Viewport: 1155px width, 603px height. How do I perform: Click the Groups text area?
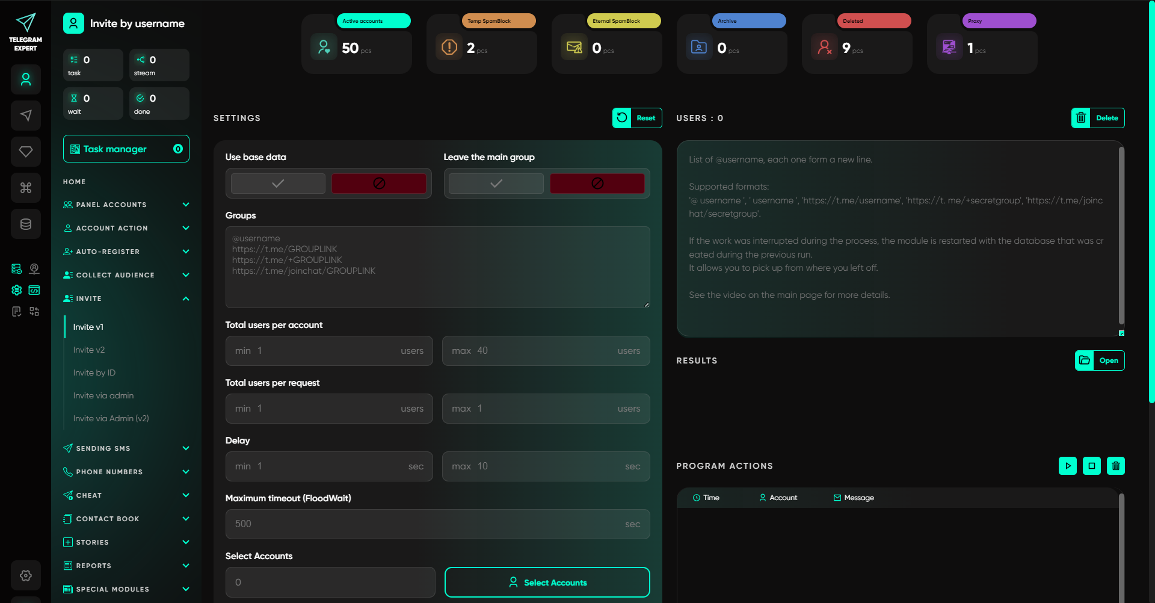(x=437, y=267)
